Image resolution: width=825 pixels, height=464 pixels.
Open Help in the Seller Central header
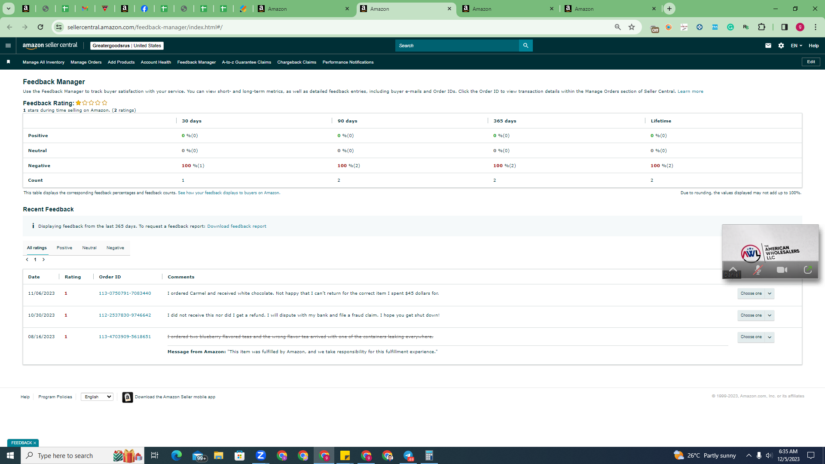[x=814, y=46]
